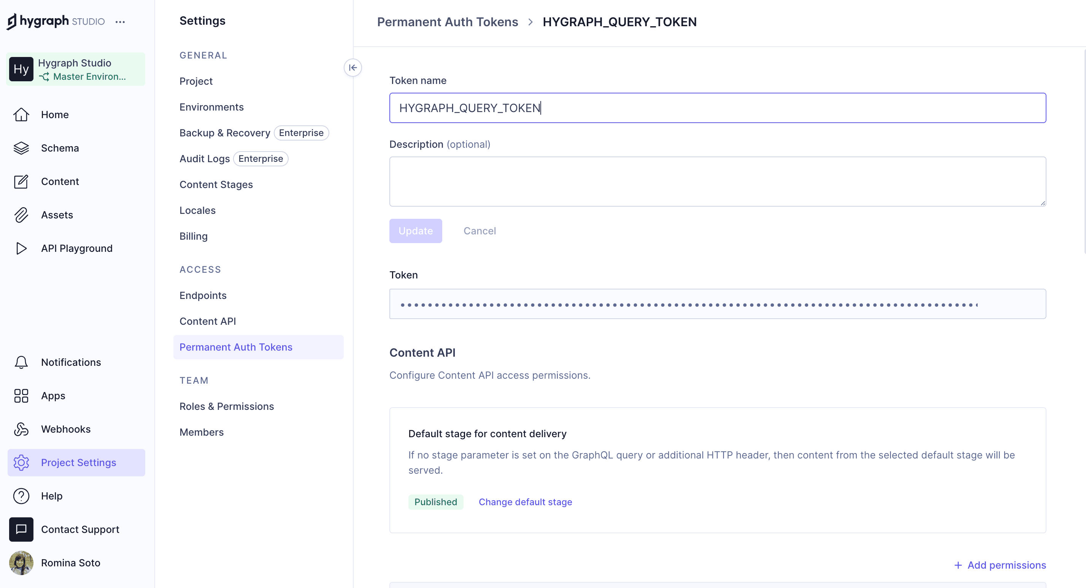
Task: Open the Webhooks section
Action: click(x=65, y=429)
